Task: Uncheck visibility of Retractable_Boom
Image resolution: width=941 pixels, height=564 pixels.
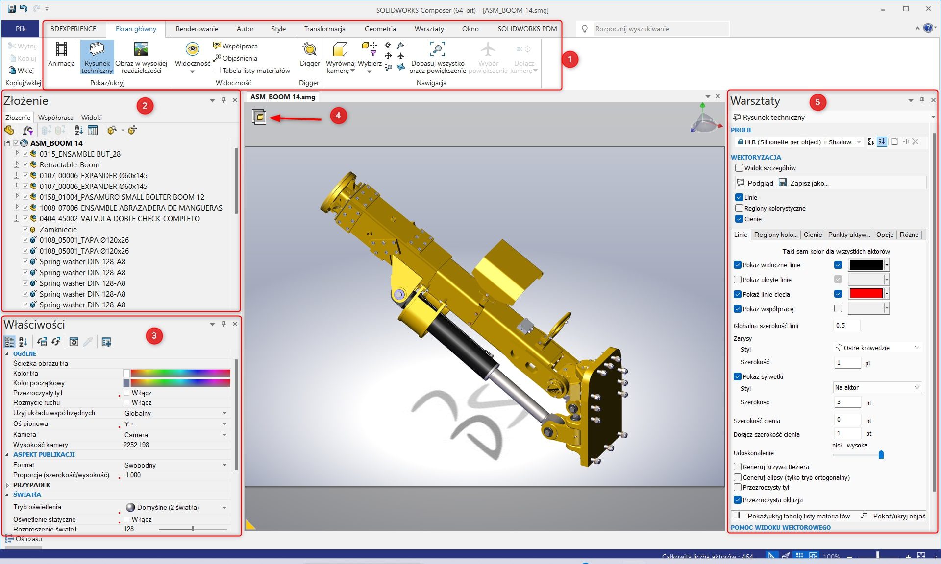Action: [25, 164]
